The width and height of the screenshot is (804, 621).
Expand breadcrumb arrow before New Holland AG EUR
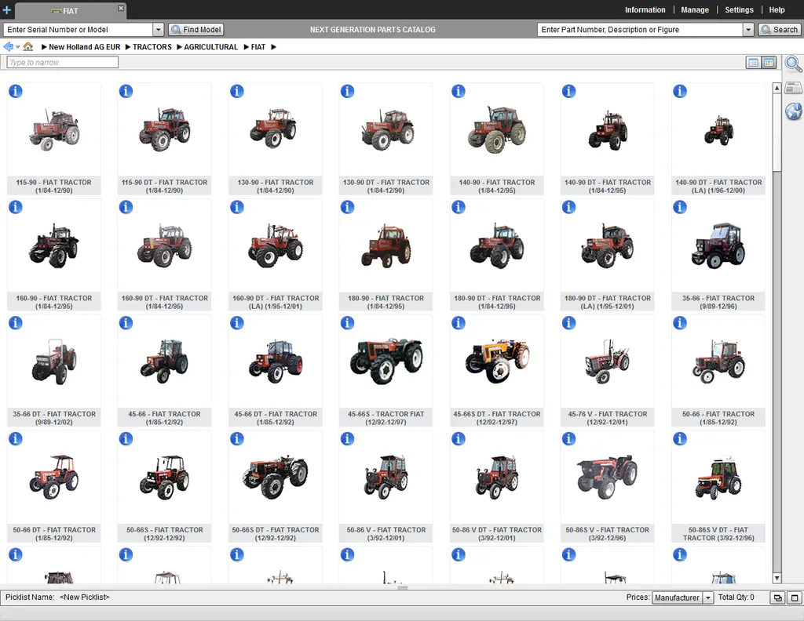click(44, 47)
